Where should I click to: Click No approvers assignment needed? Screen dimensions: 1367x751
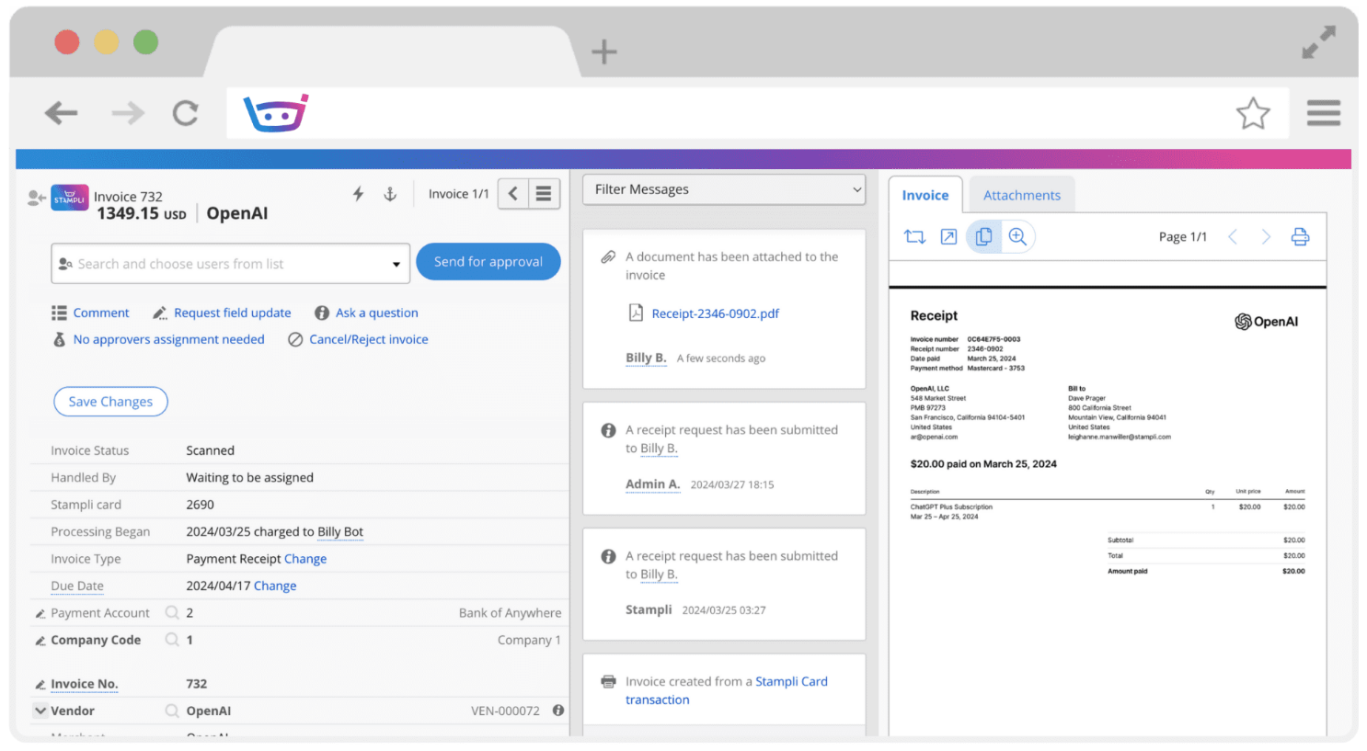coord(169,340)
